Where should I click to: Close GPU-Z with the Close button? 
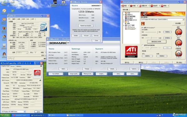click(39, 112)
